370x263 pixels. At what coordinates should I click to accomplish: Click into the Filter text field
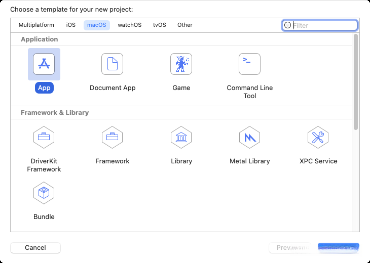(x=324, y=25)
